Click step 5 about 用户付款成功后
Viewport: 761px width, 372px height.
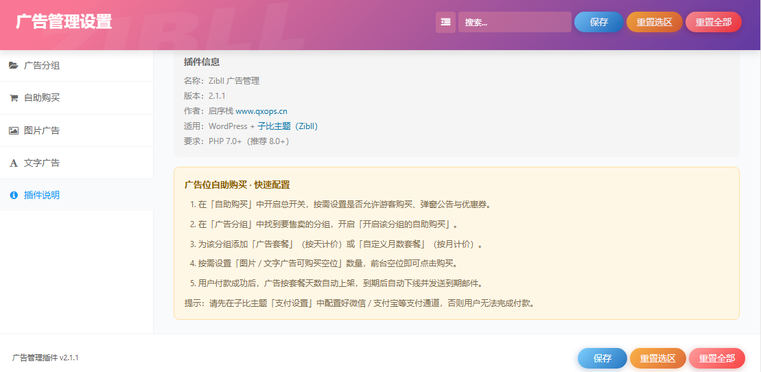338,283
